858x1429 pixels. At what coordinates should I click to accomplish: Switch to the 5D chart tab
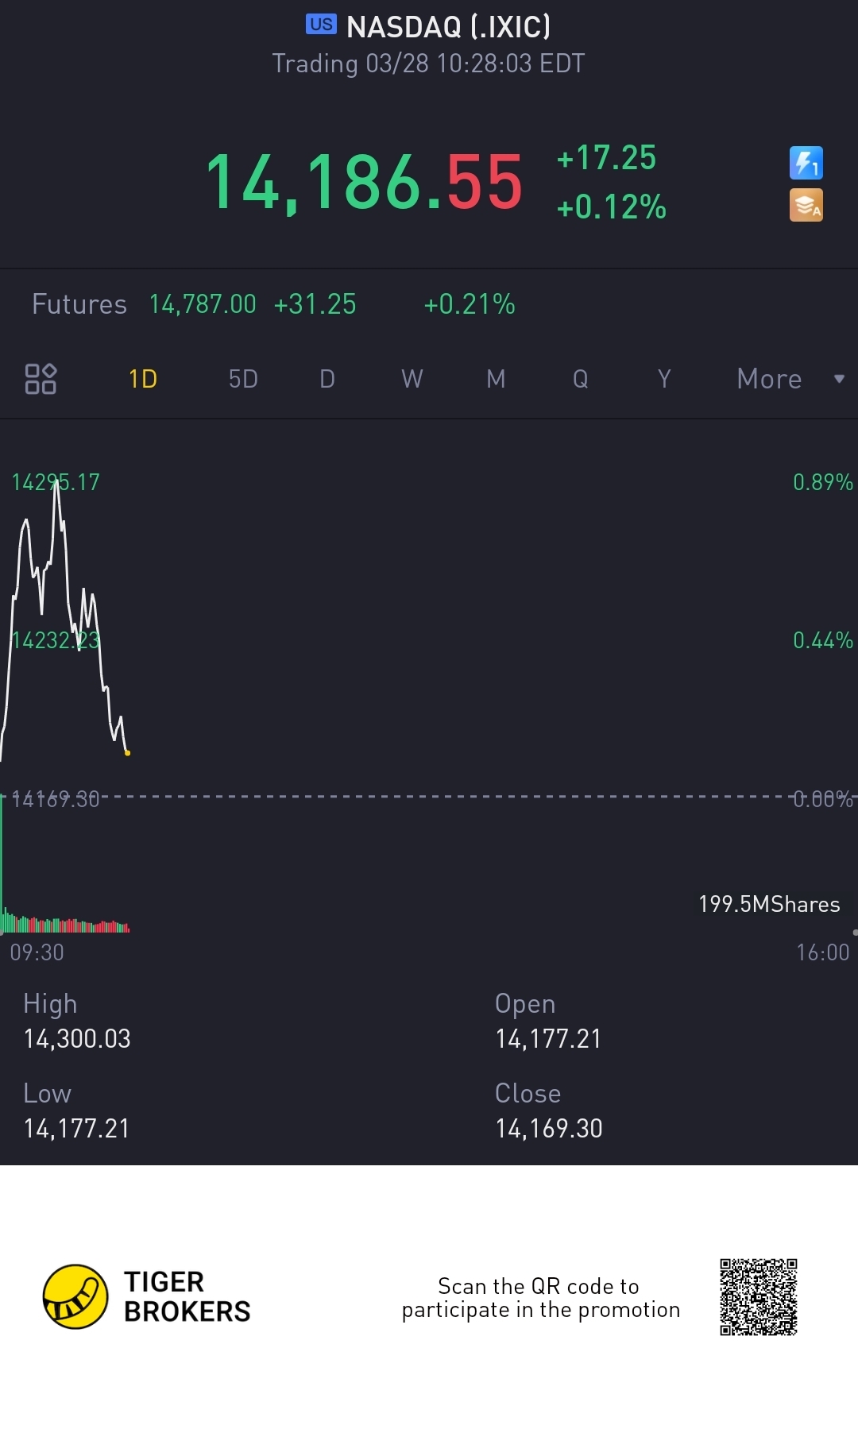243,379
